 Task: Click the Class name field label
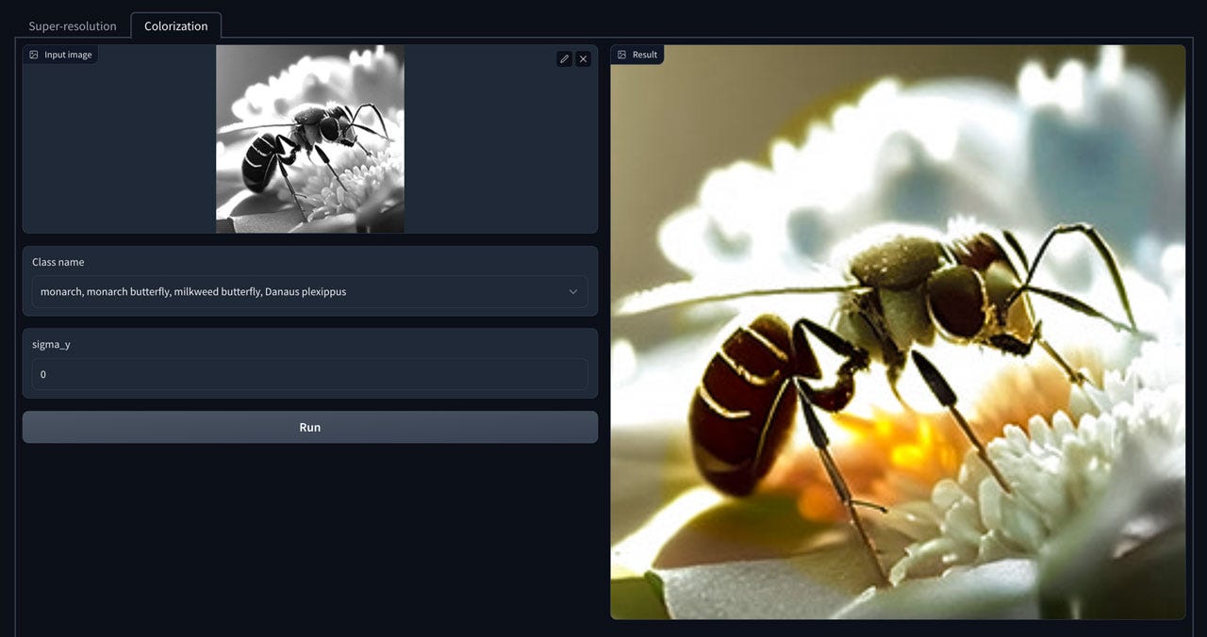pyautogui.click(x=59, y=261)
